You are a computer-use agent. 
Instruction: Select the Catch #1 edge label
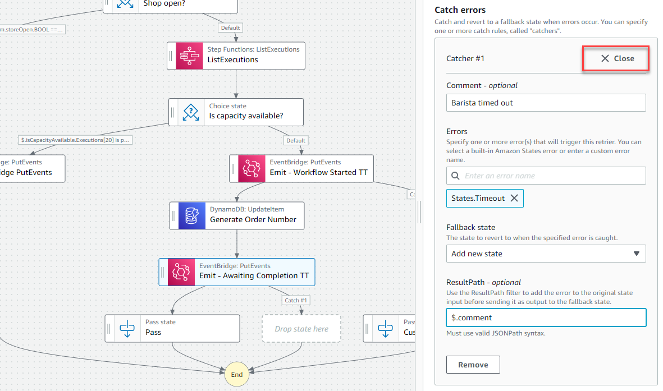[x=296, y=301]
